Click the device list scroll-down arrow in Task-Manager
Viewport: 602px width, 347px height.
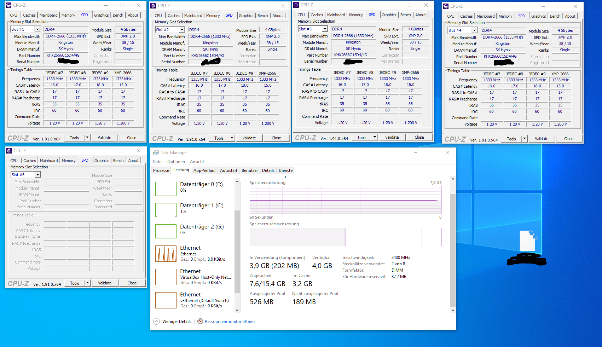pos(237,310)
